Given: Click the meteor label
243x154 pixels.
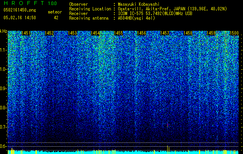Looking at the screenshot, I should tap(55, 12).
